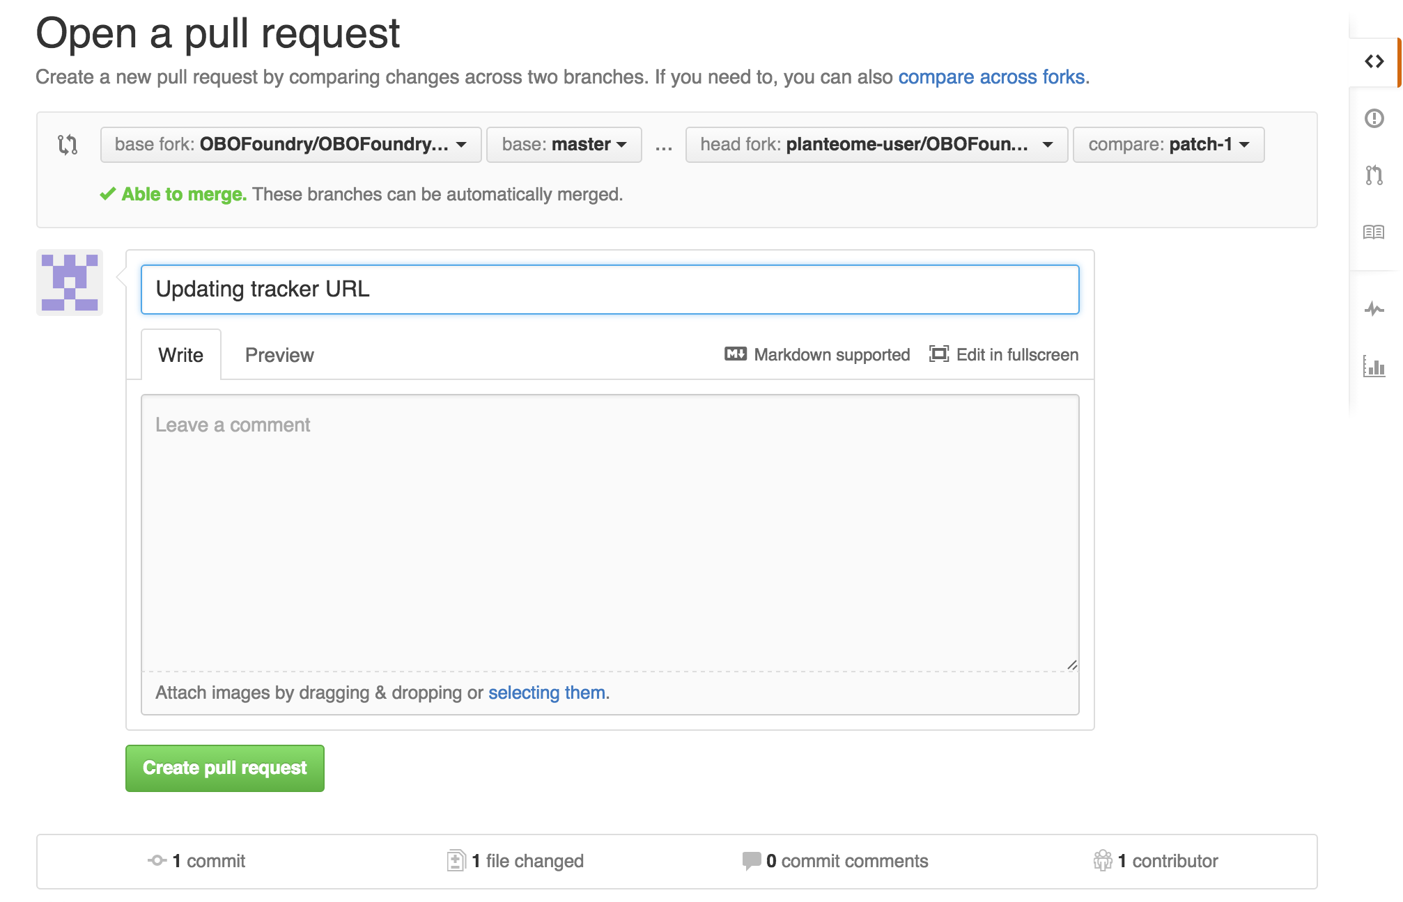Click Edit in fullscreen

tap(1004, 354)
